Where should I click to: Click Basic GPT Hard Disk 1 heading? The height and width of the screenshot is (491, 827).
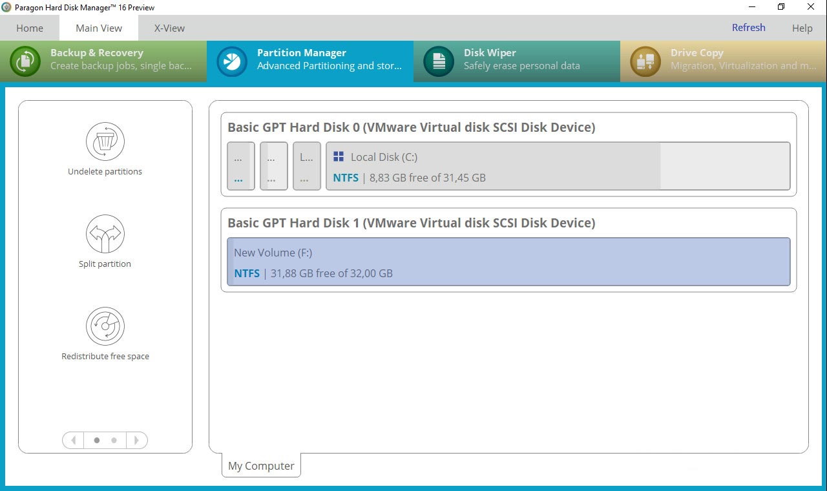point(412,223)
